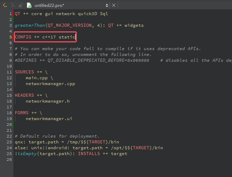Click networkmanager.h on line 16
The width and height of the screenshot is (232, 177).
47,101
